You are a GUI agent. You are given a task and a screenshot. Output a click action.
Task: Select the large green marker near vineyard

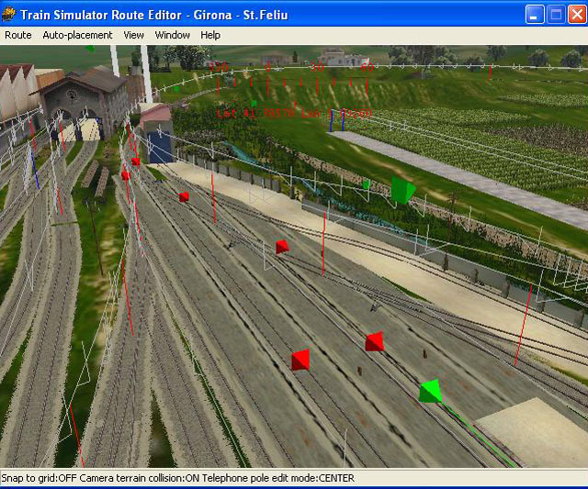[401, 190]
